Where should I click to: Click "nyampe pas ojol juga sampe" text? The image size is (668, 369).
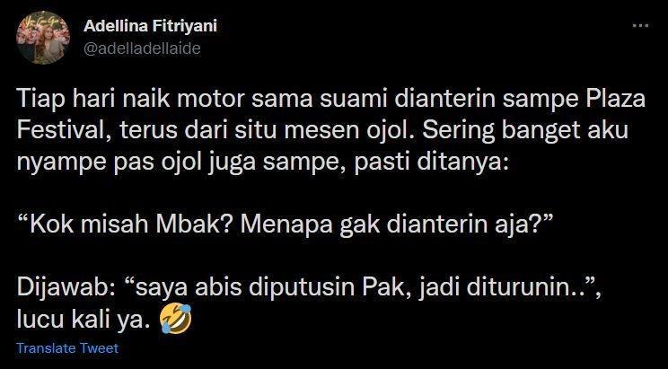click(181, 163)
